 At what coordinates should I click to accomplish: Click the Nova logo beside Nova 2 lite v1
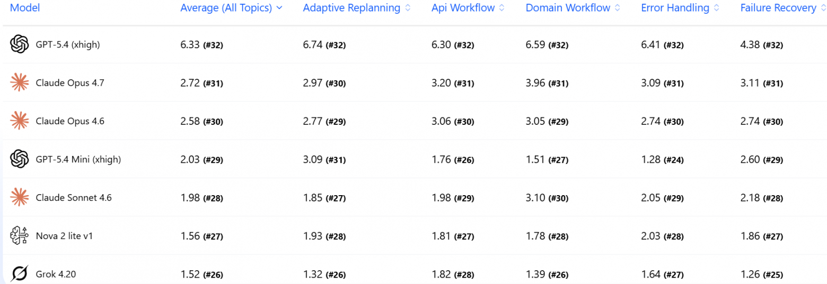click(19, 236)
